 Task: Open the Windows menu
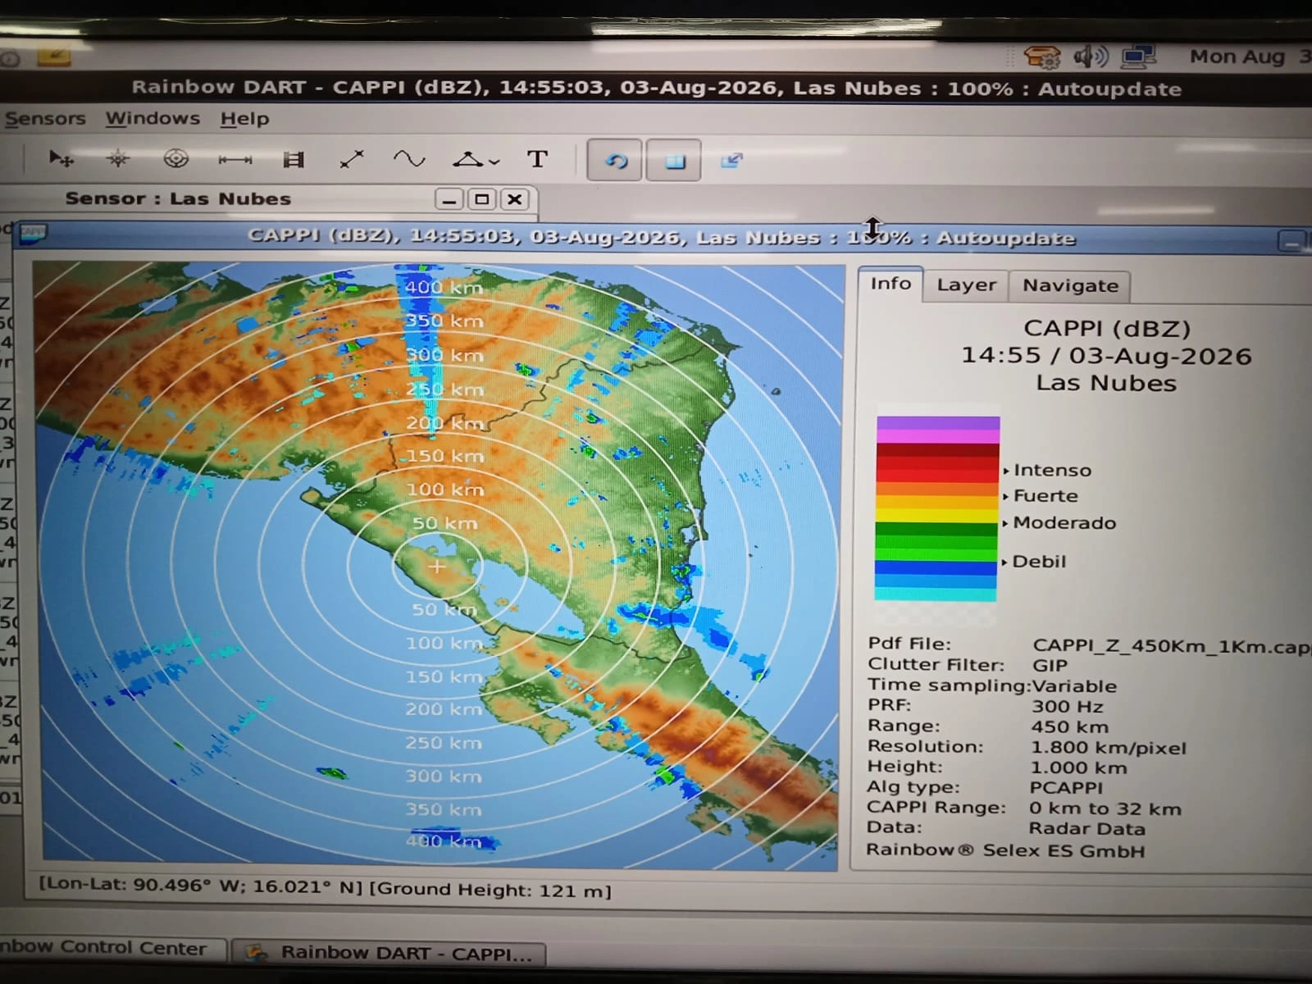153,118
